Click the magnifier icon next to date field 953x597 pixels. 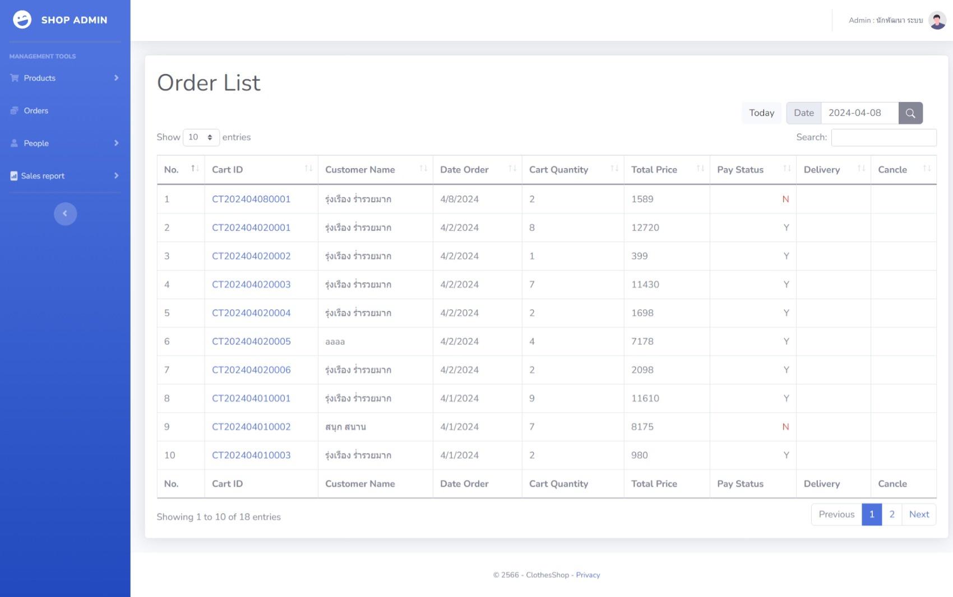[910, 113]
